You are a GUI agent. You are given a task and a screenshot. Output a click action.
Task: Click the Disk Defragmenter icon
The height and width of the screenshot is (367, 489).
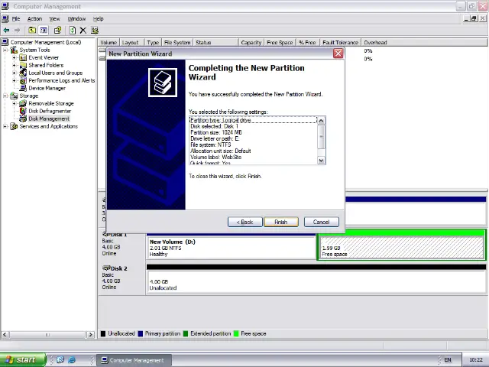(23, 111)
